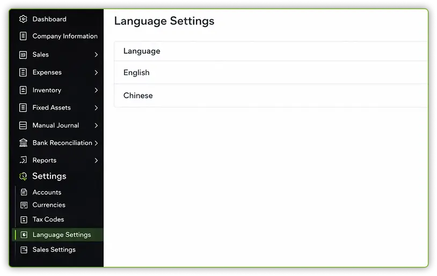Open Accounts under Settings

(x=47, y=192)
